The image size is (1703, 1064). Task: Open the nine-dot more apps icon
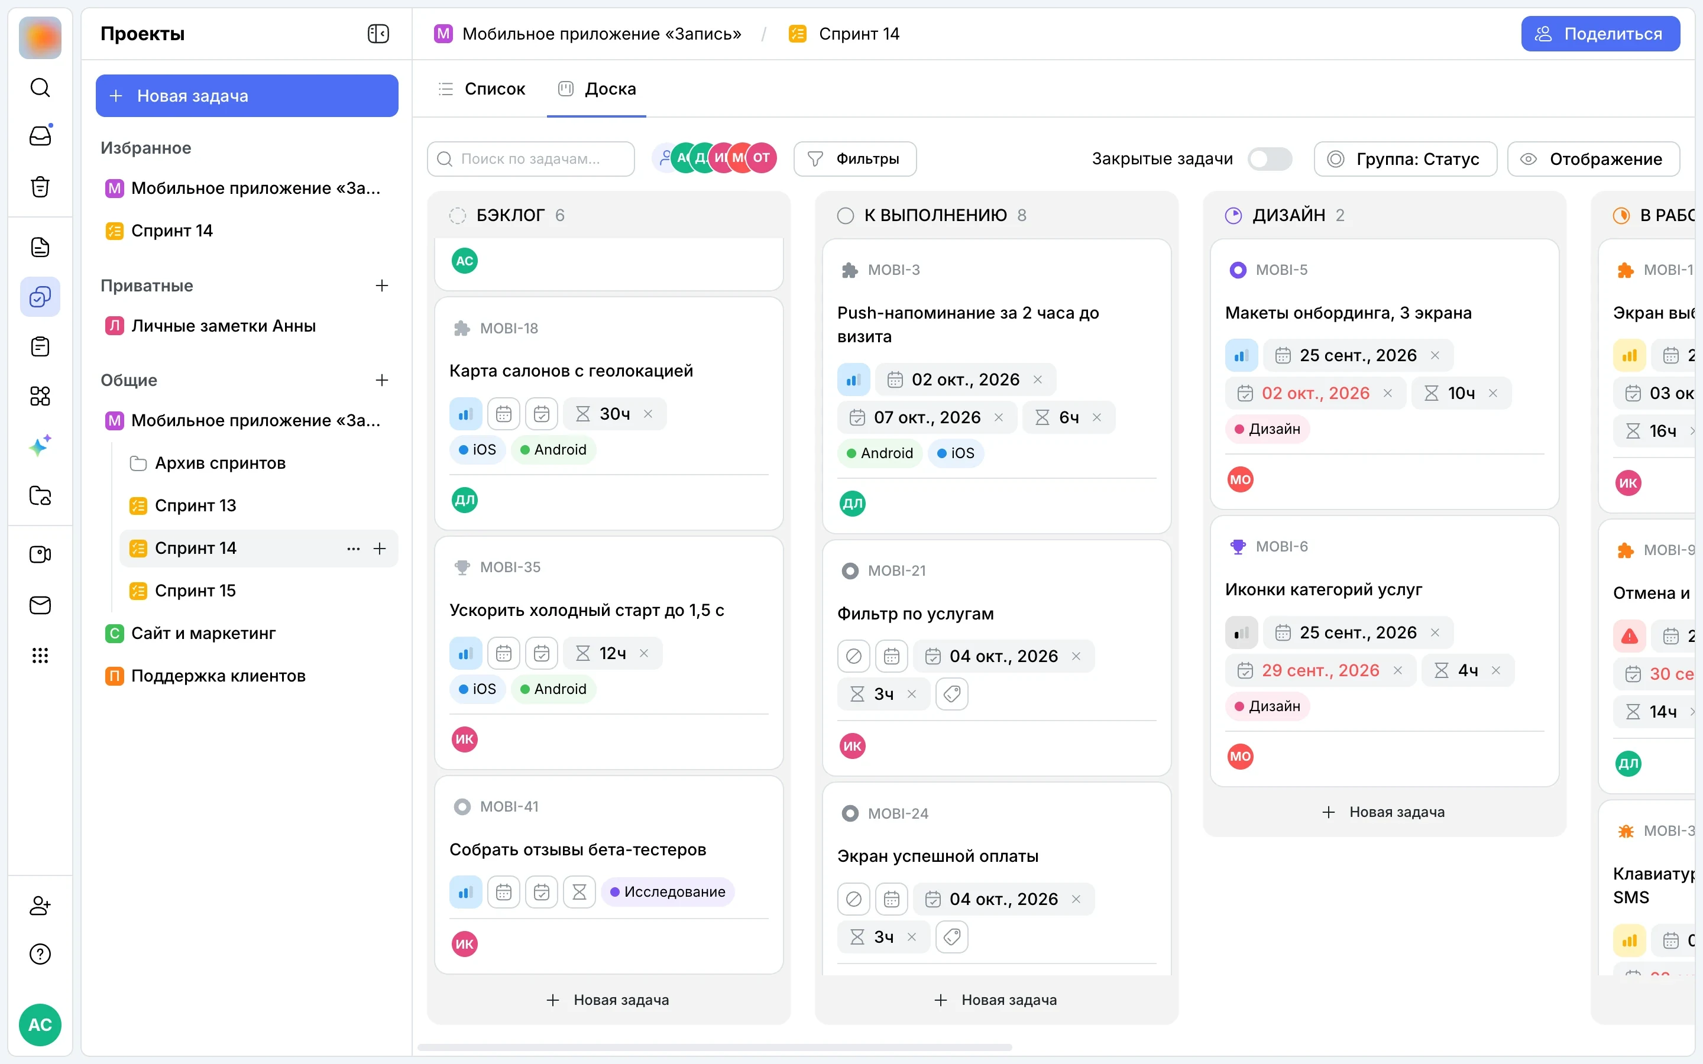coord(40,656)
